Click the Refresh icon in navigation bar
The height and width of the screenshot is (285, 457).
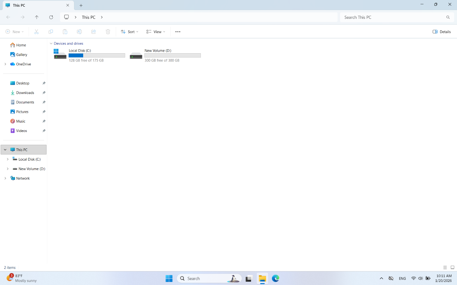51,17
